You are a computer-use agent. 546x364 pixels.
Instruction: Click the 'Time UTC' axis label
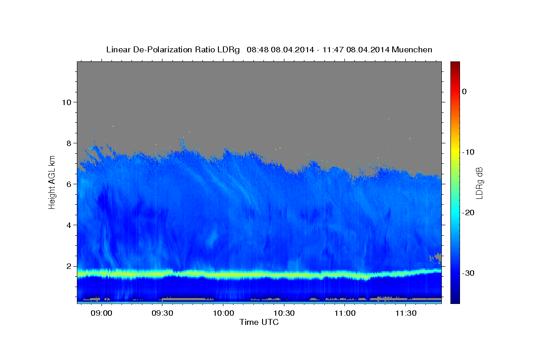click(x=259, y=322)
